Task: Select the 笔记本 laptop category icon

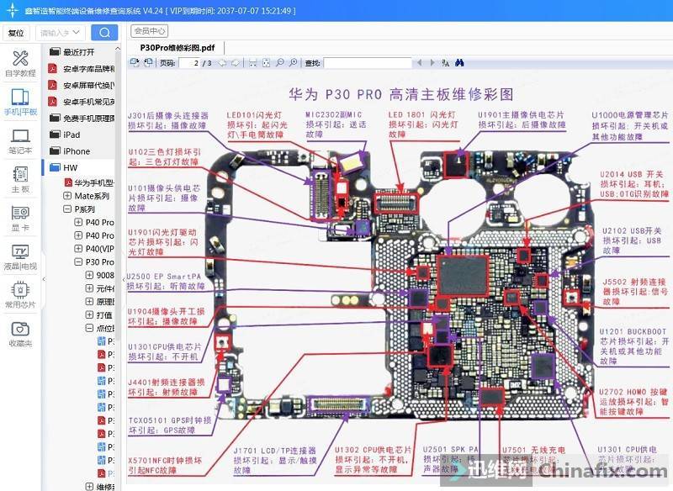Action: (x=20, y=140)
